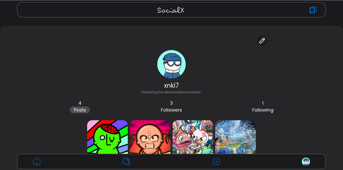
Task: Open saved bookmarks icon in header
Action: pyautogui.click(x=313, y=10)
